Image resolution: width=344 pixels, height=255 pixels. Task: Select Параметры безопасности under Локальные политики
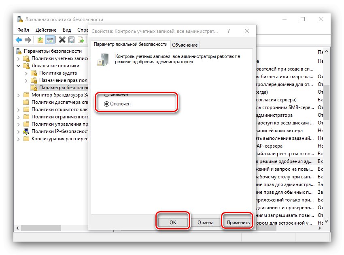[x=59, y=88]
